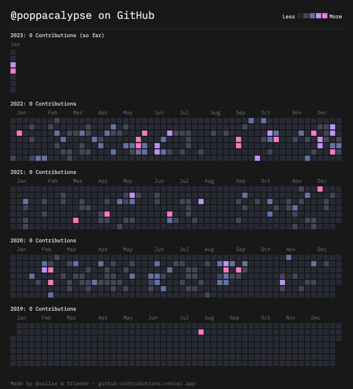This screenshot has width=353, height=389.
Task: Select the pink cell in January 2022
Action: (x=19, y=133)
